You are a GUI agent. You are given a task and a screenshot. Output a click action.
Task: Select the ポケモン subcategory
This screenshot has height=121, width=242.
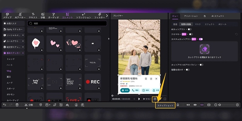[11, 94]
